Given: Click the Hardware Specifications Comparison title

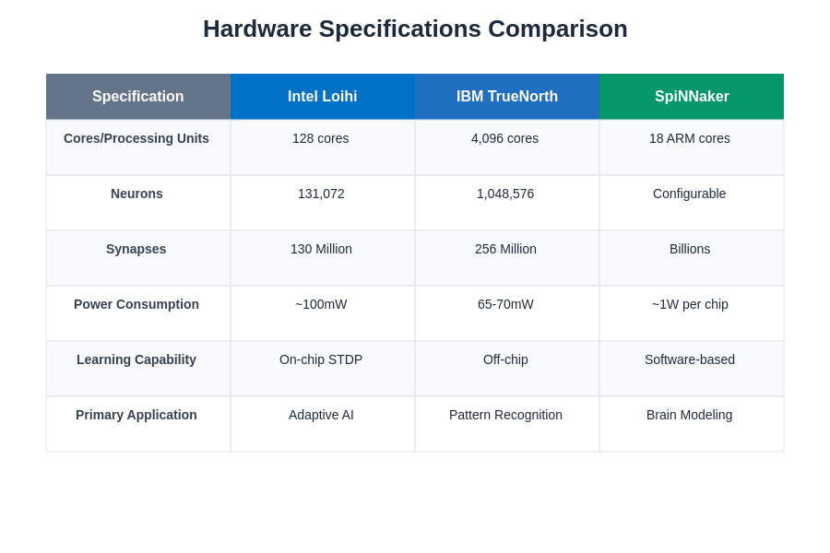Looking at the screenshot, I should (415, 29).
